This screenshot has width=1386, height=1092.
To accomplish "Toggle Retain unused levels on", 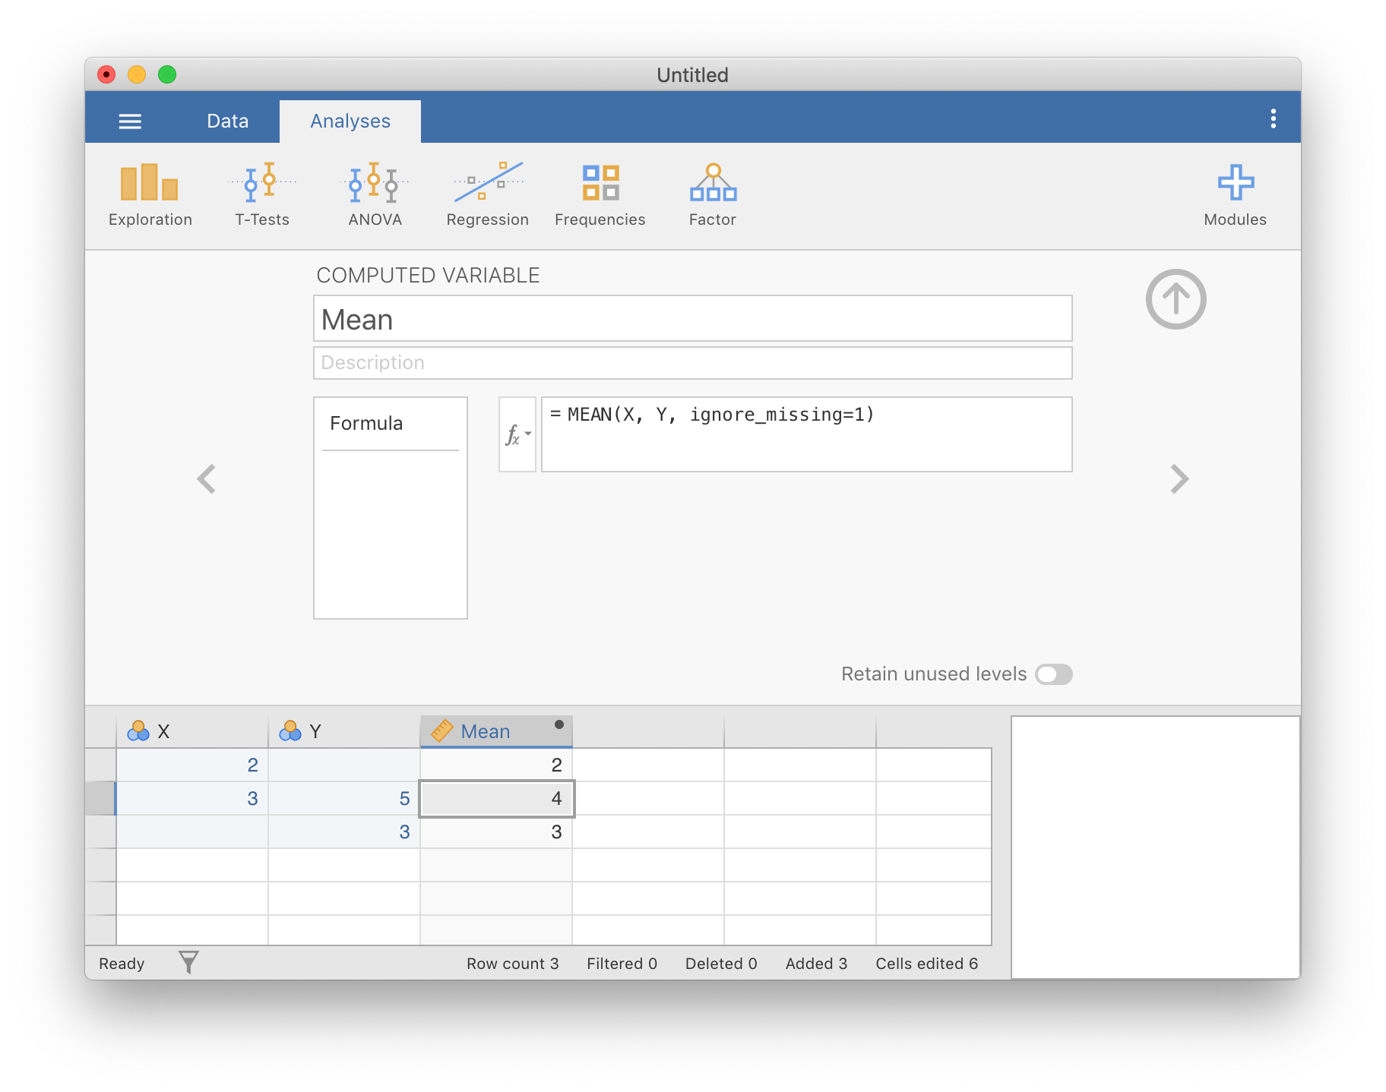I will 1054,674.
